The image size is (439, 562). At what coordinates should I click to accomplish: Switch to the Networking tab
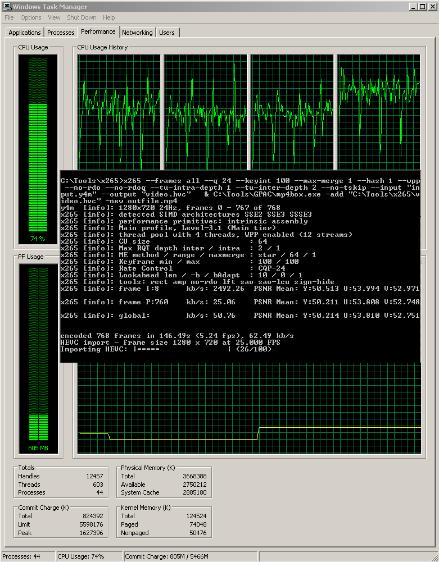137,33
